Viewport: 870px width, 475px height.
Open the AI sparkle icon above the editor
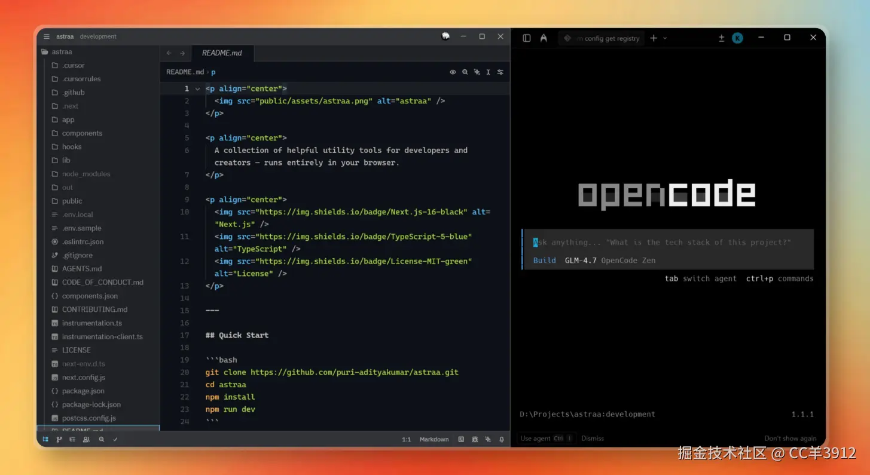coord(477,72)
